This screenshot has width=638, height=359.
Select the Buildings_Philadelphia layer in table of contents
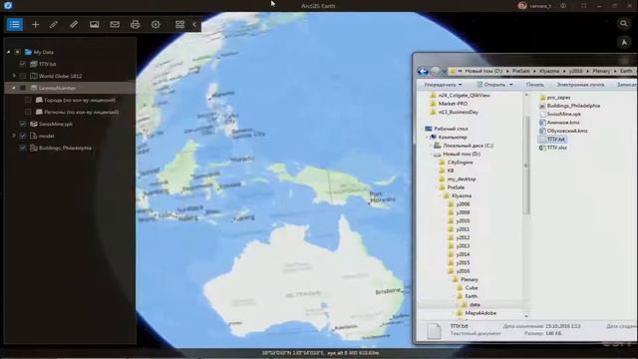click(x=65, y=148)
